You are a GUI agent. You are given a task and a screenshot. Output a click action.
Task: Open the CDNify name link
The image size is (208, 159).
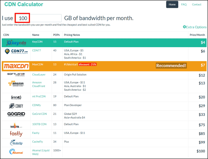tap(36, 105)
